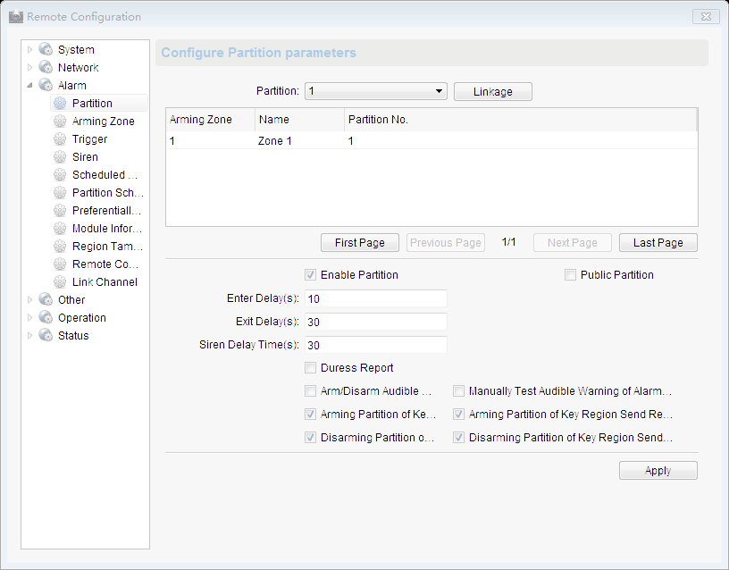Click the gear icon beside Other
Image resolution: width=729 pixels, height=570 pixels.
point(46,299)
